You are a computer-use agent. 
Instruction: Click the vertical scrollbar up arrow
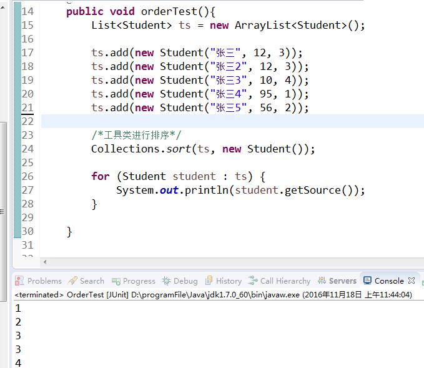tap(2, 7)
